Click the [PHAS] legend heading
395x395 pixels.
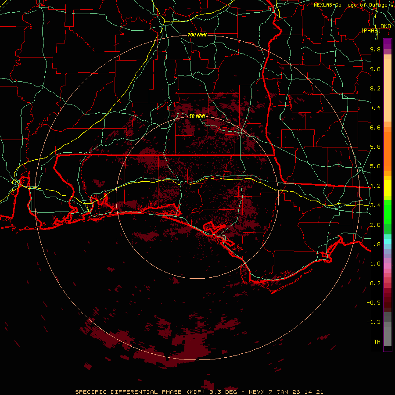[x=371, y=30]
